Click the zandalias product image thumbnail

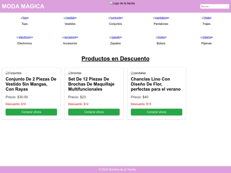138,73
